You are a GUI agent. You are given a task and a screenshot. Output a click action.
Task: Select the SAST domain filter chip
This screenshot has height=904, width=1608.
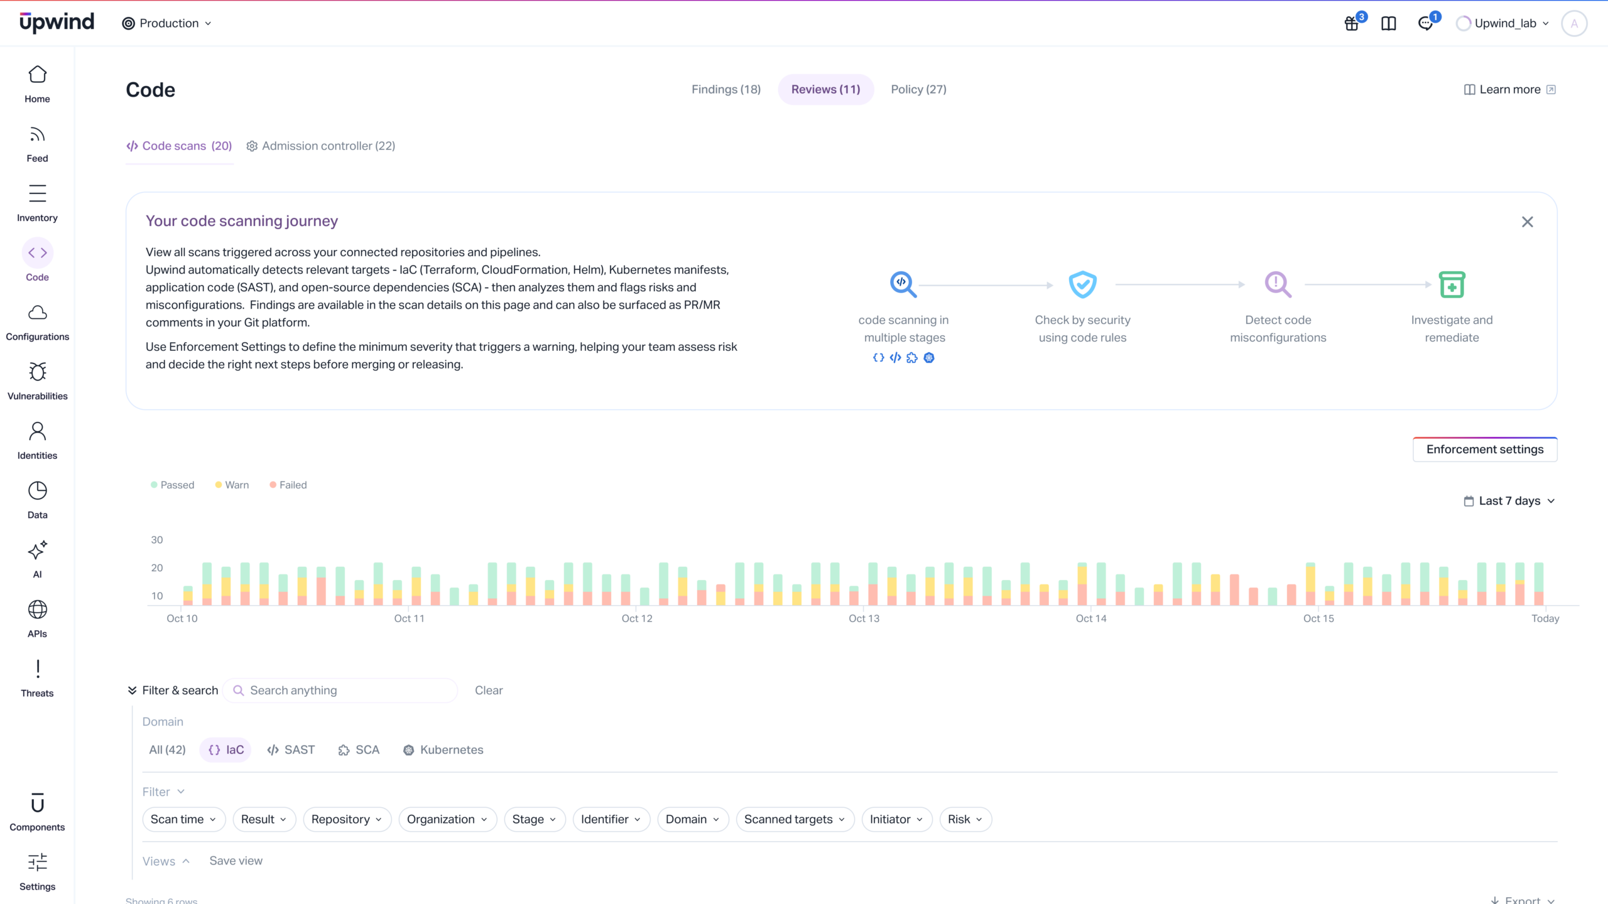pos(291,750)
